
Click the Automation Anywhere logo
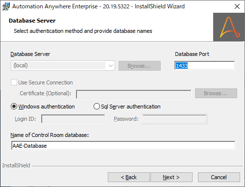point(229,27)
